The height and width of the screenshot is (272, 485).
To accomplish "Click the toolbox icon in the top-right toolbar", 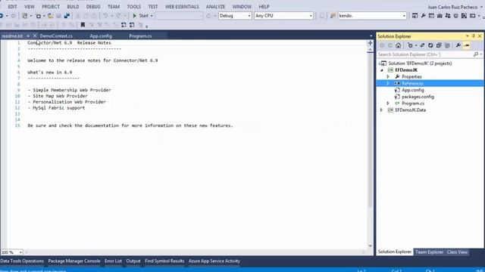I will 440,16.
